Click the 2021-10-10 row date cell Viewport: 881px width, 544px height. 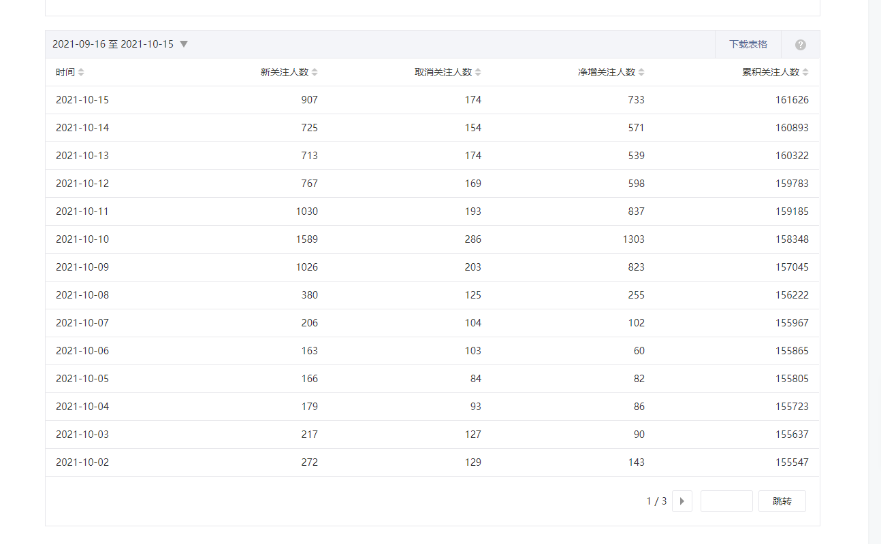point(82,239)
